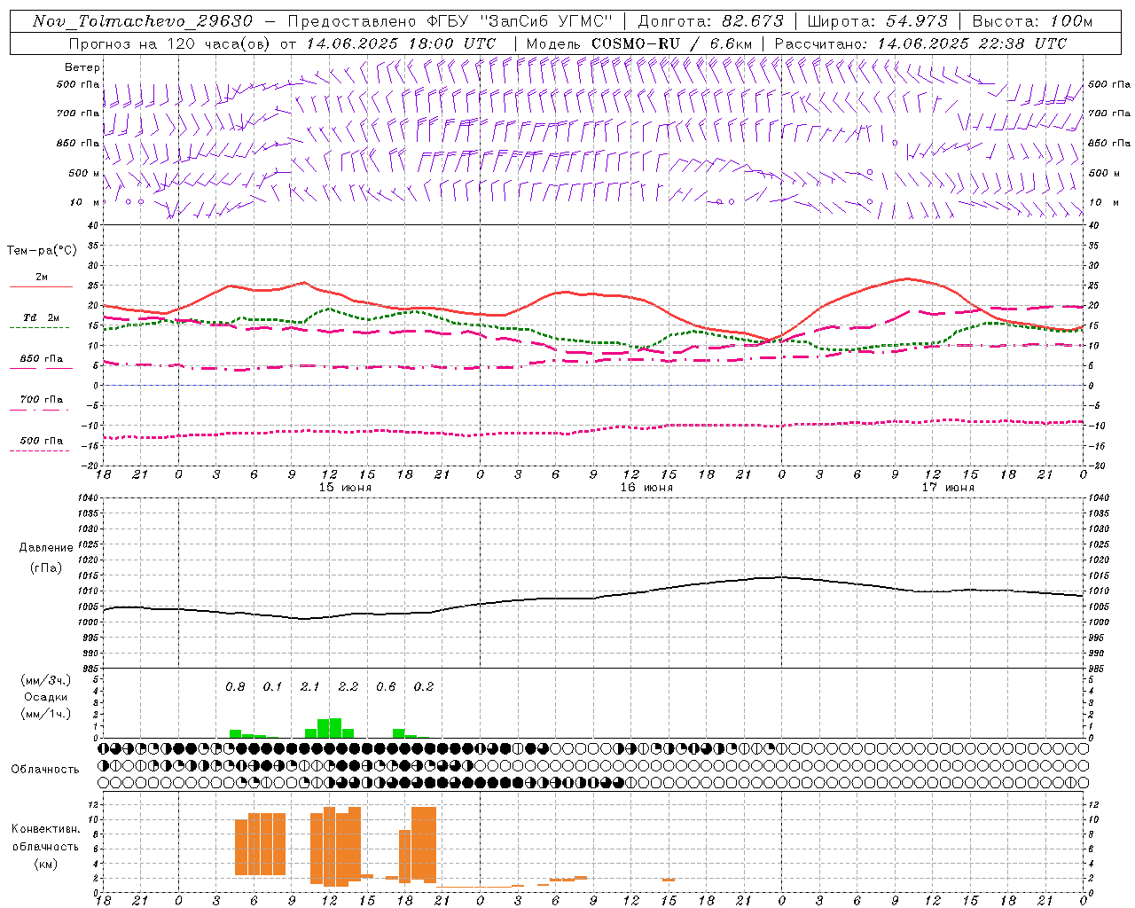Click the "(гПа)" unit label under Давление

coord(46,567)
